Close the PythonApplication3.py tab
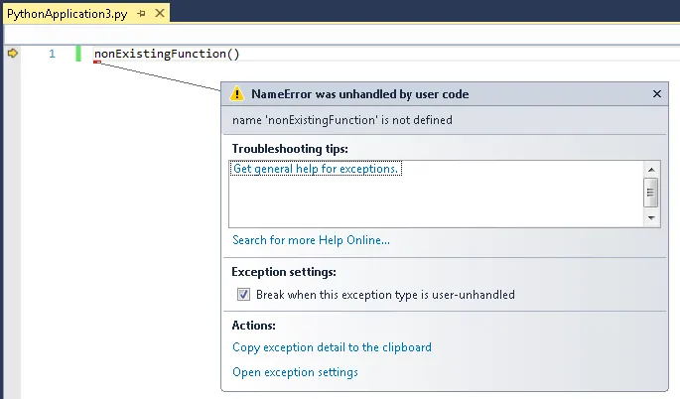 click(159, 13)
